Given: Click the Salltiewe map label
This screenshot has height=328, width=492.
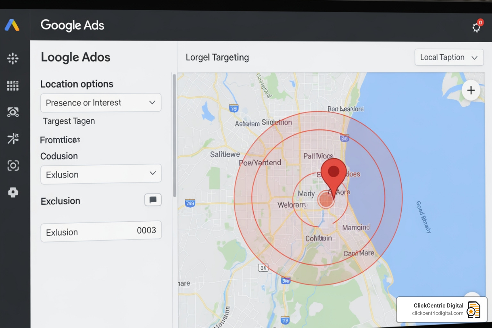Looking at the screenshot, I should point(225,154).
